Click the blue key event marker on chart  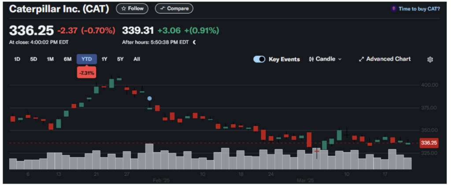point(150,99)
